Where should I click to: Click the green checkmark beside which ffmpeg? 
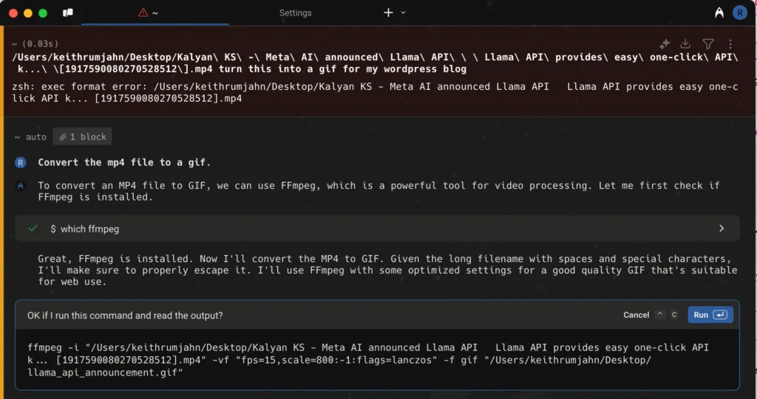point(33,229)
